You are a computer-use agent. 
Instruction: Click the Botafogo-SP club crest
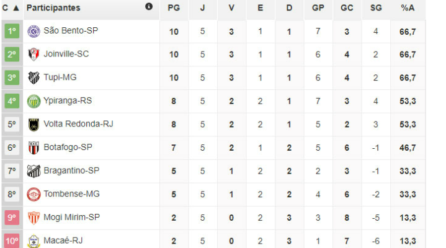coord(33,148)
